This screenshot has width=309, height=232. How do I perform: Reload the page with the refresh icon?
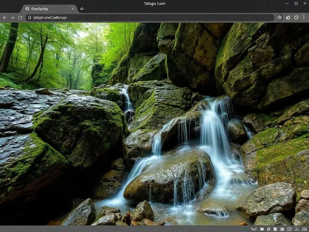20,18
